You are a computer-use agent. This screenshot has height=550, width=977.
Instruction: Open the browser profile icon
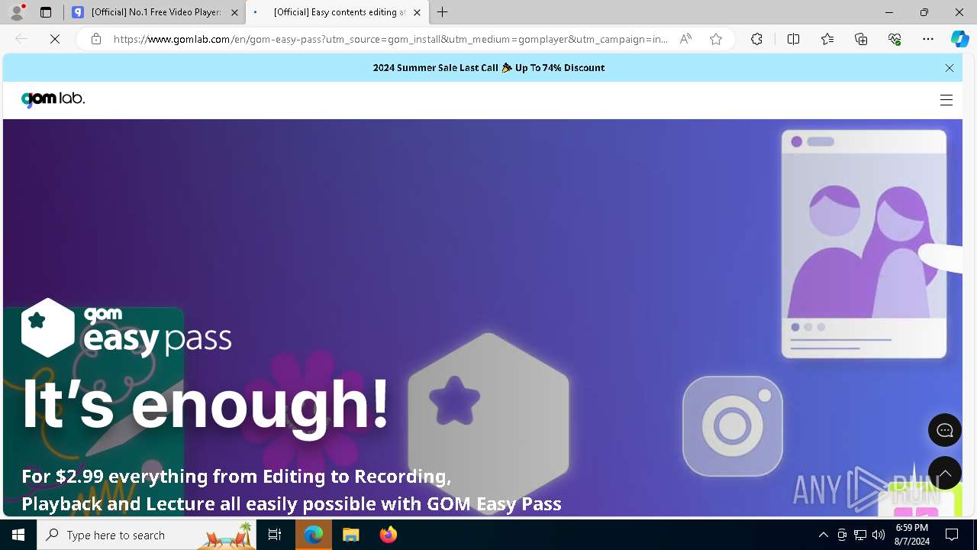(x=17, y=12)
